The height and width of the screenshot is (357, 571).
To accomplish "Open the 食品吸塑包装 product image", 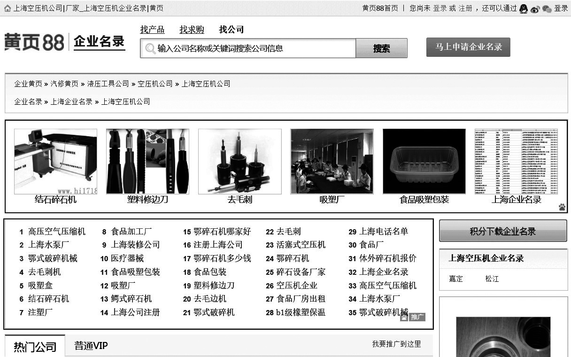I will (424, 161).
